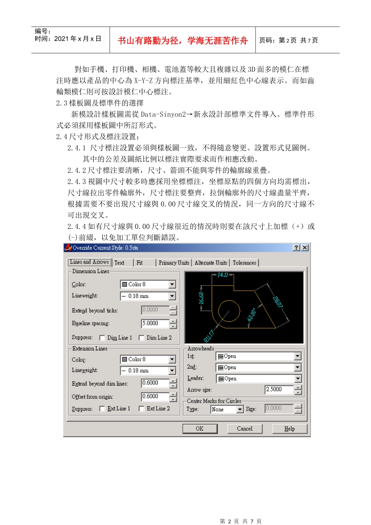Open Dimension Lines Color dropdown

pos(172,284)
